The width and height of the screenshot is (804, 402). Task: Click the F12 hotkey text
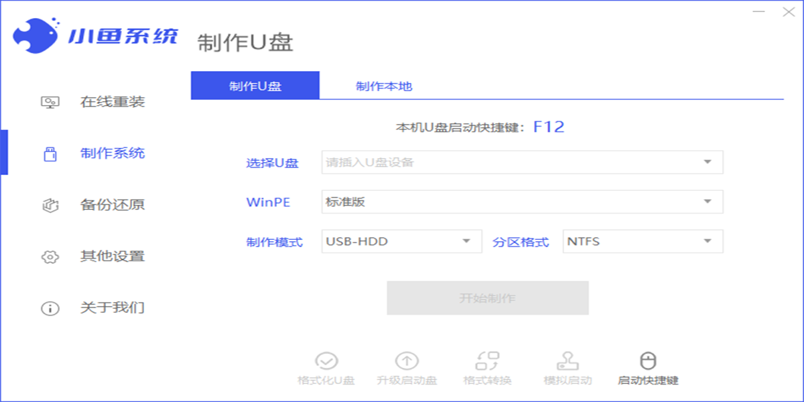coord(549,127)
